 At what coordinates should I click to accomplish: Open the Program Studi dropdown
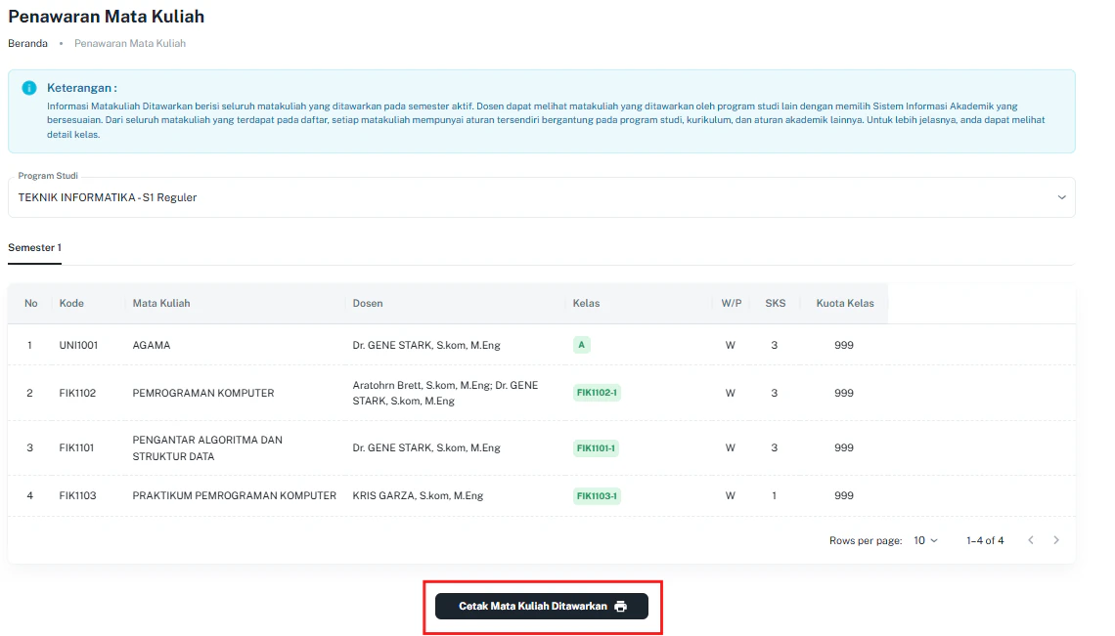[x=541, y=197]
